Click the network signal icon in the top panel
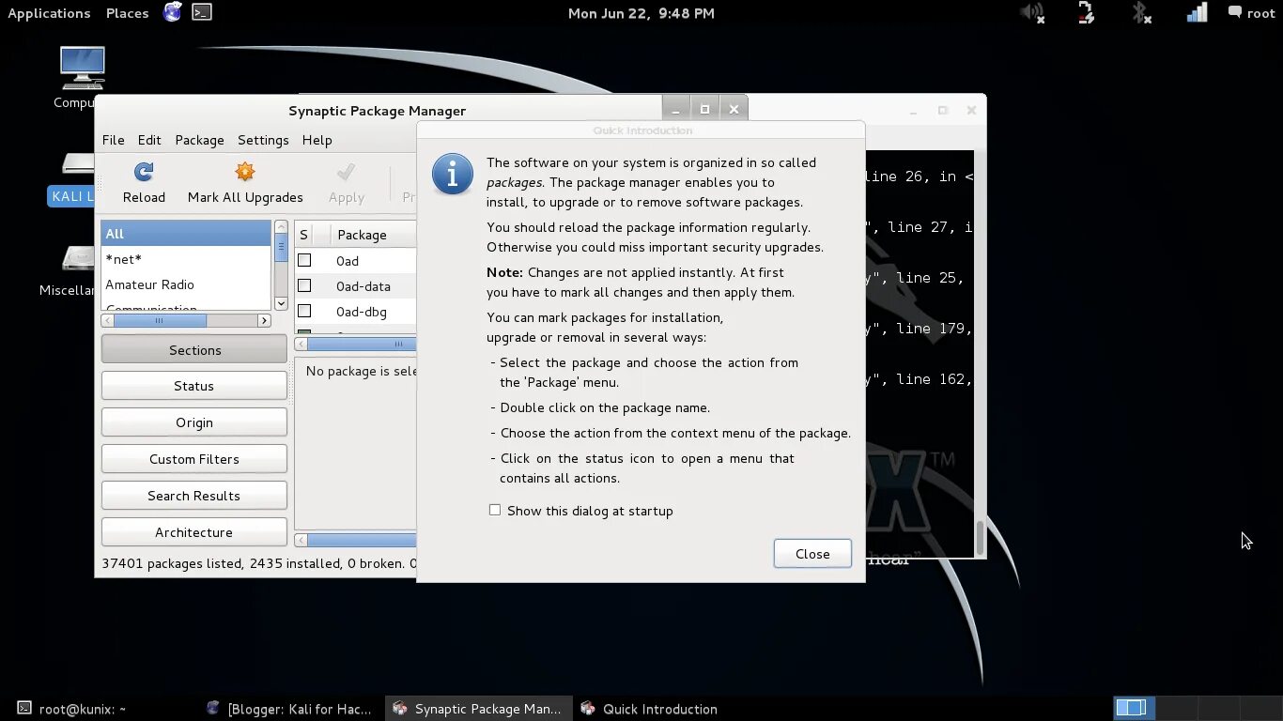 tap(1197, 13)
